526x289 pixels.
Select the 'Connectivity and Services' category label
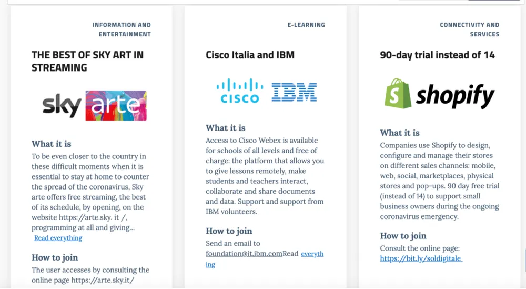pyautogui.click(x=469, y=29)
